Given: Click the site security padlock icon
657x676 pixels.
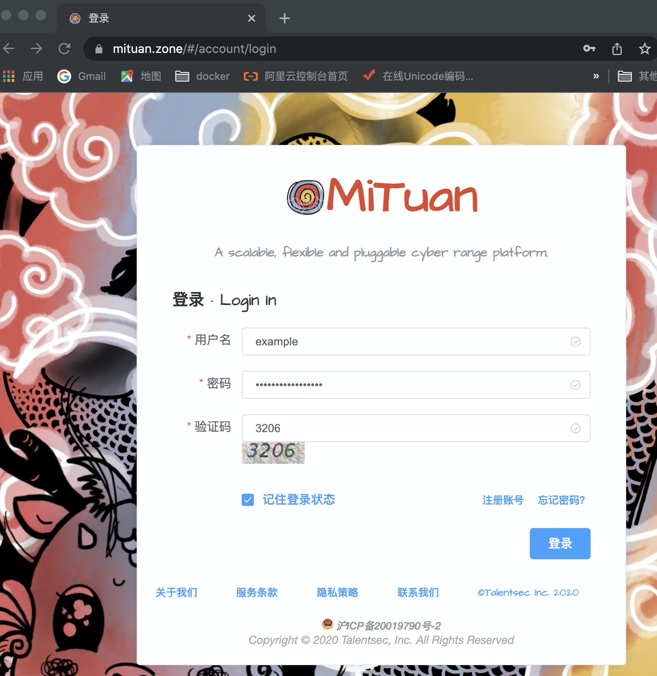Looking at the screenshot, I should (x=99, y=49).
